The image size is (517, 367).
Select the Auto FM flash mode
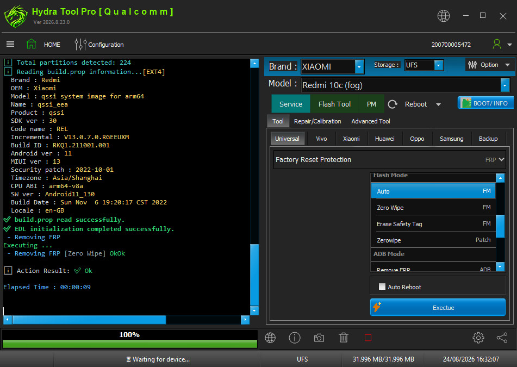tap(433, 191)
